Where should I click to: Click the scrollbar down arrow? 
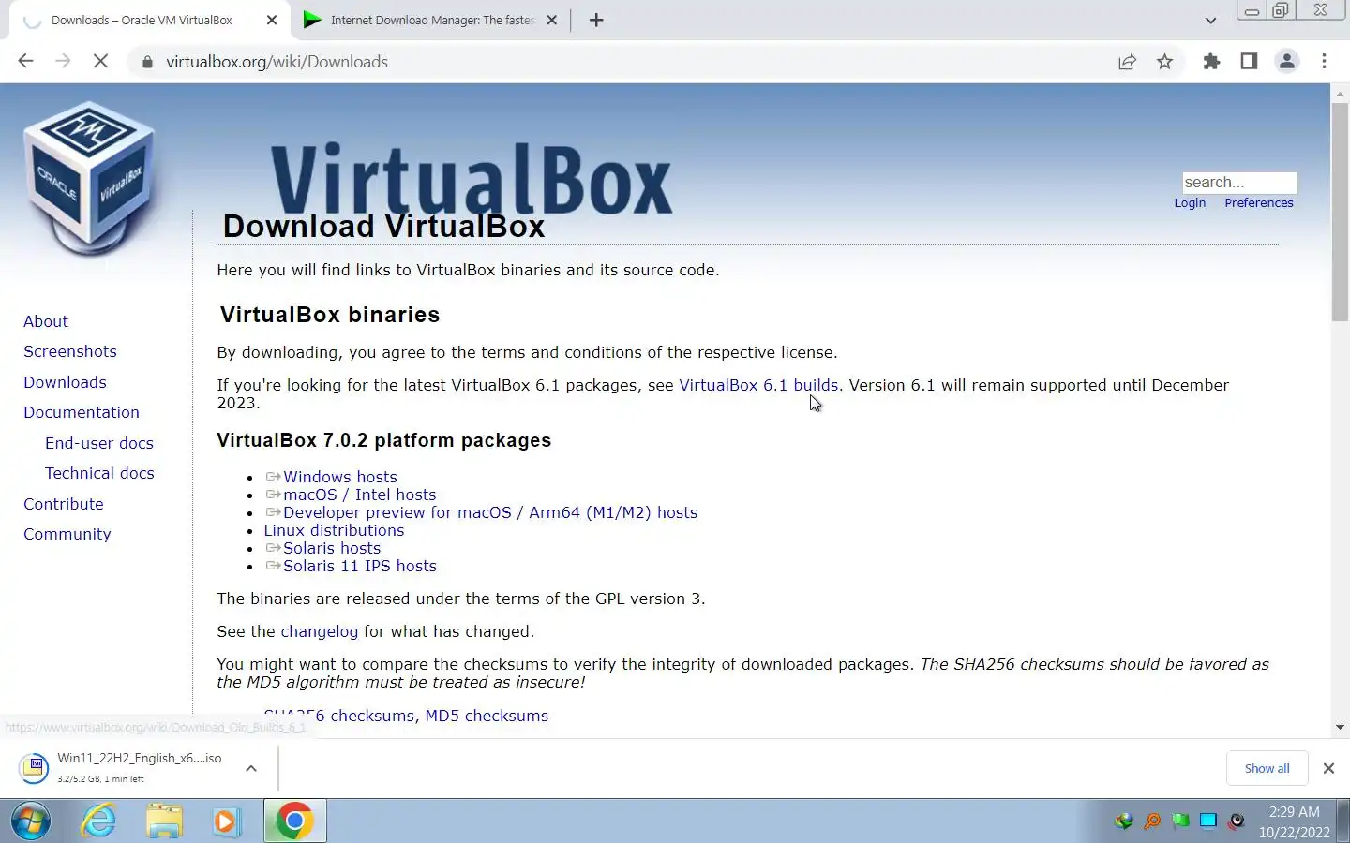tap(1340, 727)
